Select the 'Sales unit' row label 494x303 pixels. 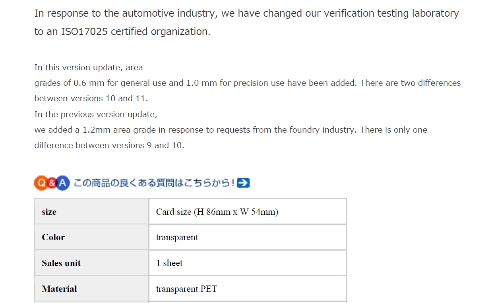click(91, 263)
